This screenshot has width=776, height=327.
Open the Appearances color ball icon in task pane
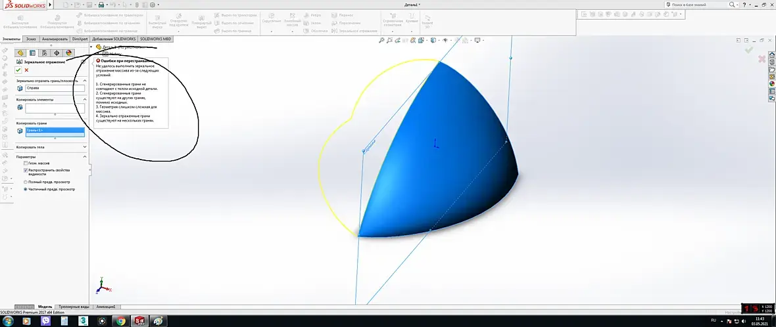(x=771, y=84)
